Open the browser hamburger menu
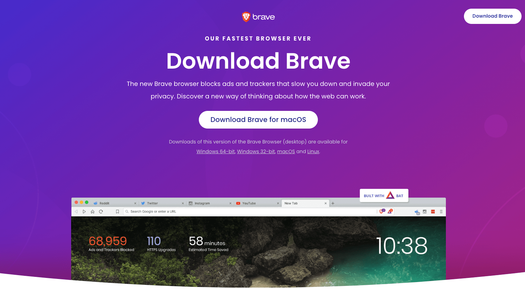 (x=441, y=211)
